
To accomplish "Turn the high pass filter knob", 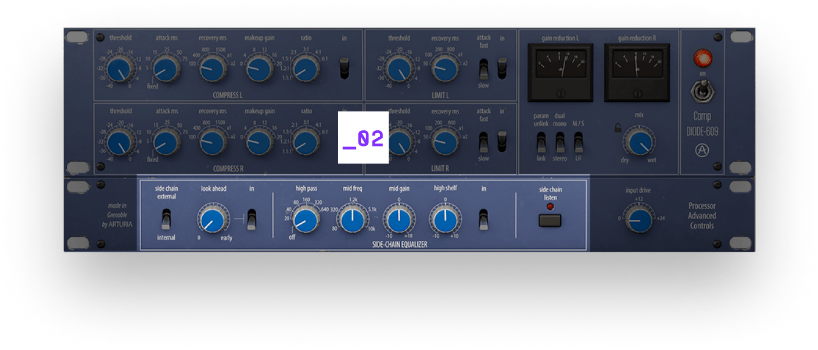I will point(306,220).
